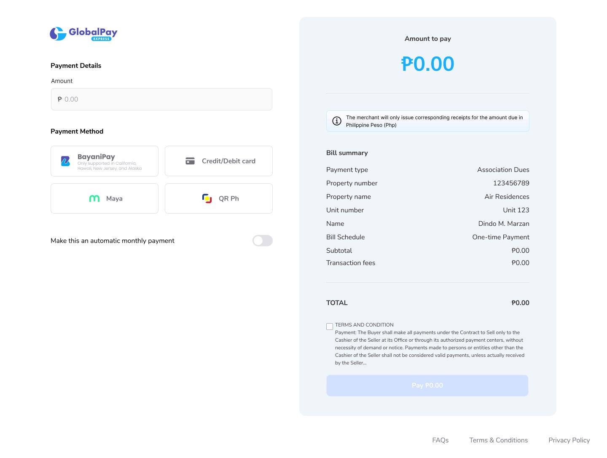Viewport: 607px width, 458px height.
Task: Click the BayaniPay logo icon
Action: (65, 161)
